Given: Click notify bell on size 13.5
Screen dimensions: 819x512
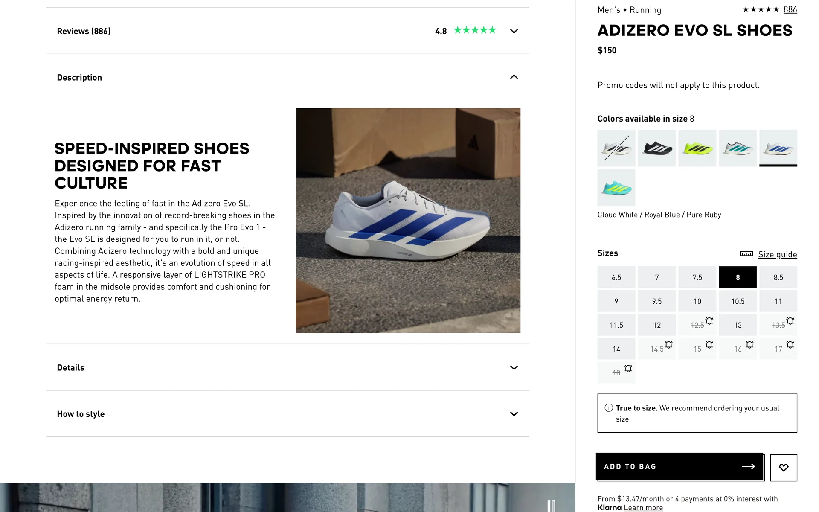Looking at the screenshot, I should pos(790,321).
